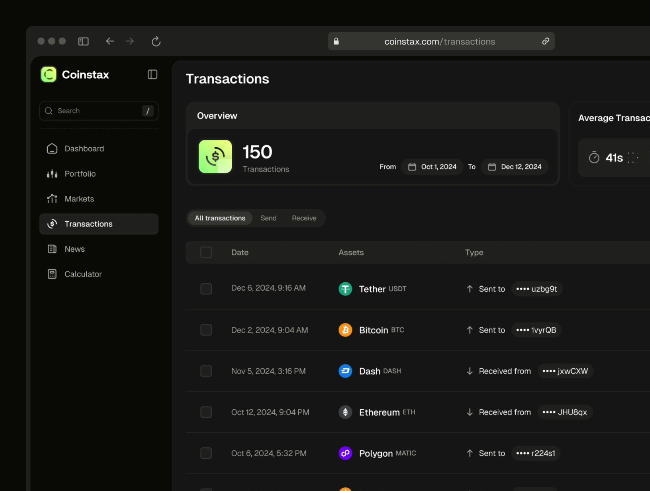The image size is (650, 491).
Task: Click drag-handle dots next to 41s
Action: [633, 158]
